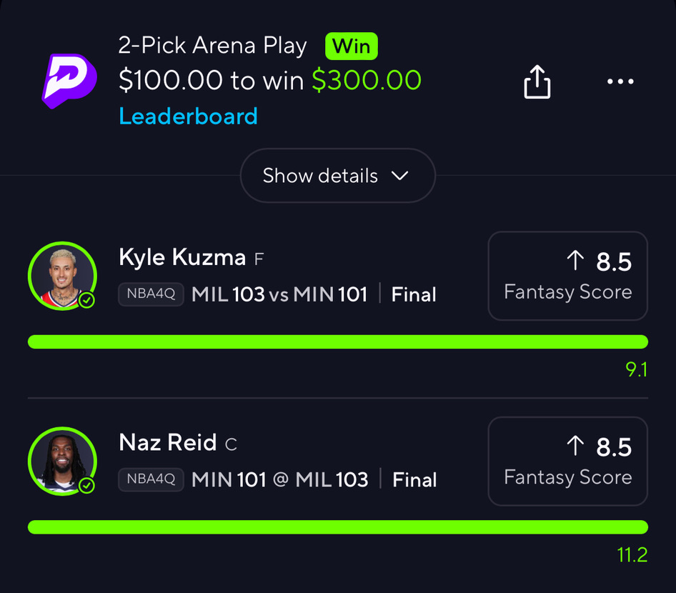Click Naz Reid's green progress bar

(x=337, y=527)
